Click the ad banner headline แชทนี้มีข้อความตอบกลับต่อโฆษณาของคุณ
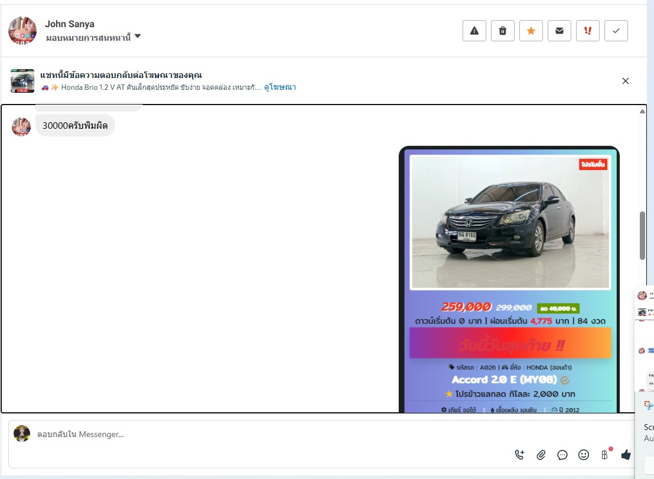 coord(121,75)
